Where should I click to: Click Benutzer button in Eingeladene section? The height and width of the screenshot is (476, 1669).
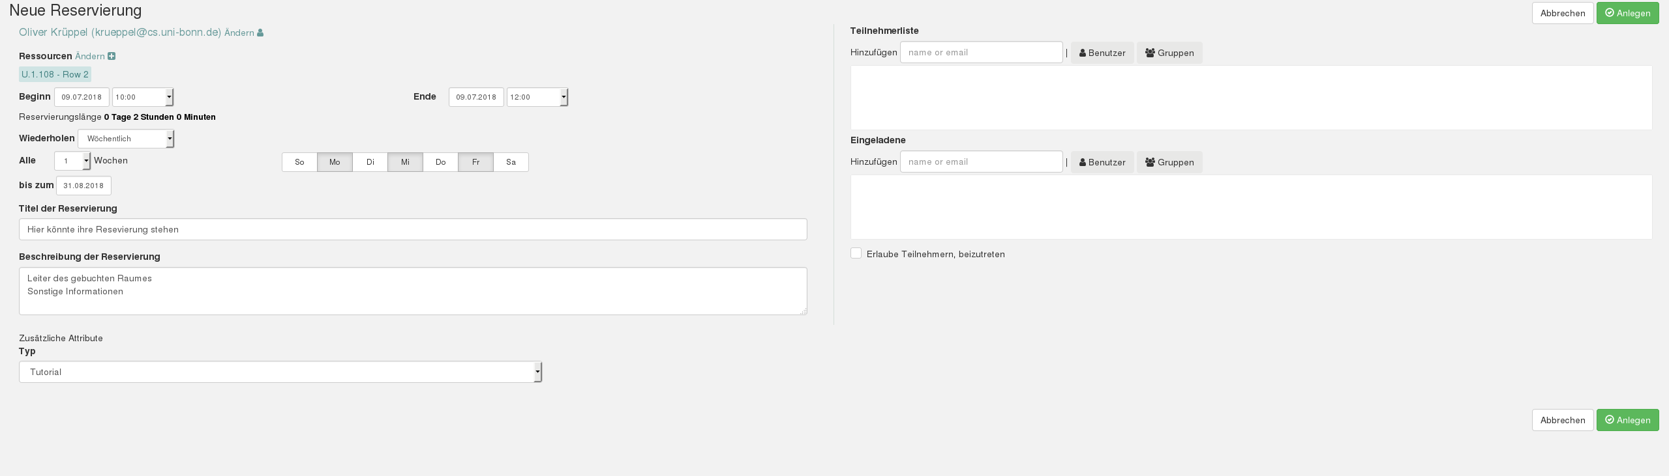(x=1102, y=162)
